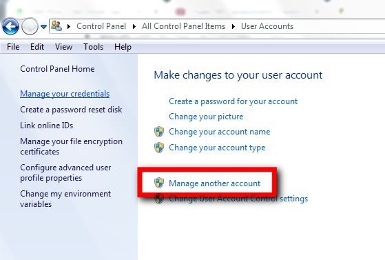Open the recent pages dropdown arrow
Viewport: 385px width, 260px height.
pos(43,27)
